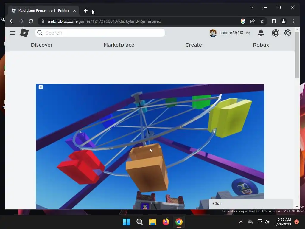
Task: Click the Ferris wheel game thumbnail
Action: click(150, 146)
